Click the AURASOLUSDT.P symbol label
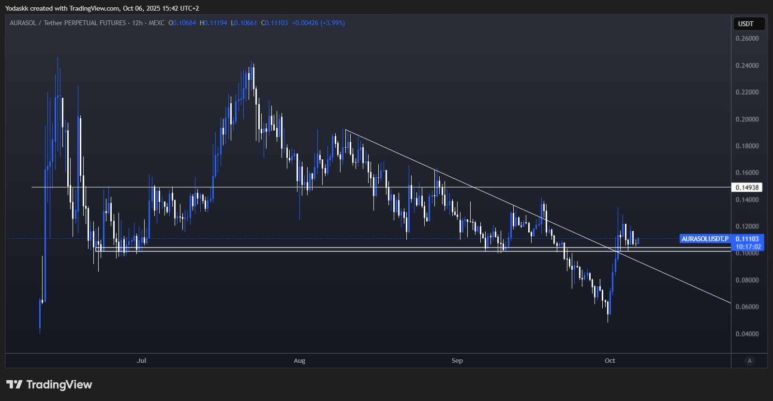Image resolution: width=773 pixels, height=401 pixels. point(705,239)
